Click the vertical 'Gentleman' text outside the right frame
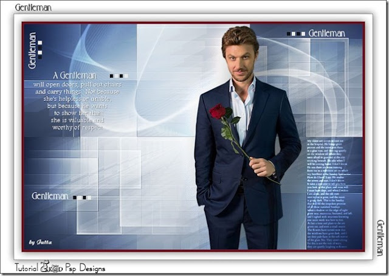Screen dimensions: 389x276 pos(380,238)
